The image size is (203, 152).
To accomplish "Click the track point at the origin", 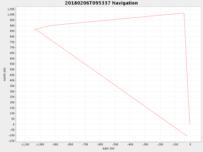I will click(x=190, y=124).
